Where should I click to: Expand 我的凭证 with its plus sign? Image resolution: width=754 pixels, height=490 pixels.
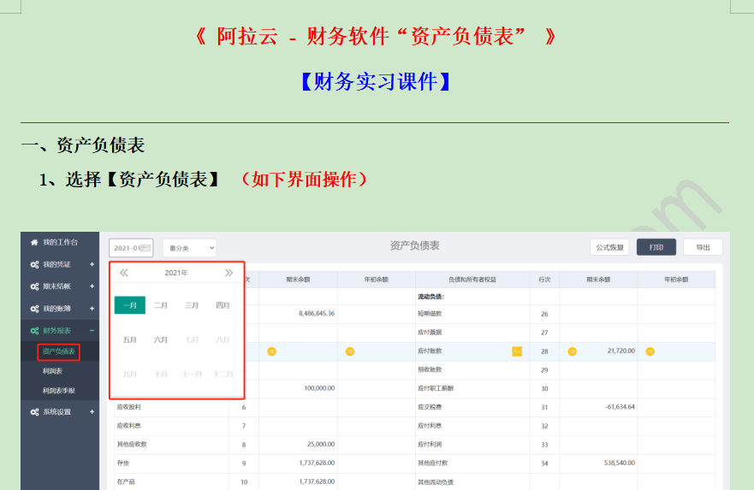click(x=92, y=265)
